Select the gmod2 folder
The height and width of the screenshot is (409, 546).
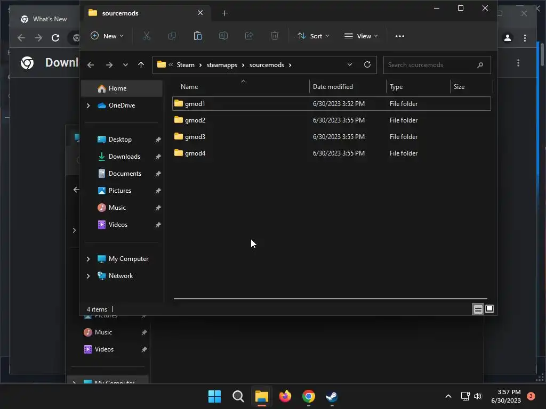pos(332,120)
